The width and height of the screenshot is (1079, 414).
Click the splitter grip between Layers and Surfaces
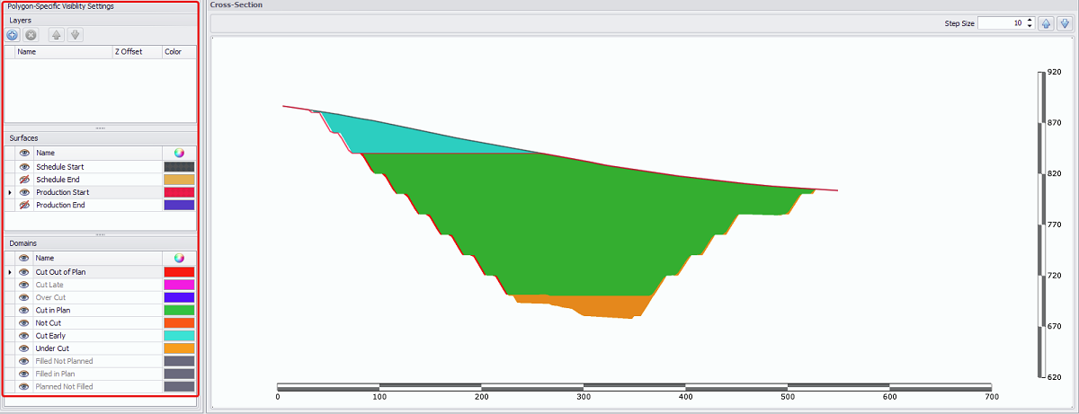click(101, 128)
